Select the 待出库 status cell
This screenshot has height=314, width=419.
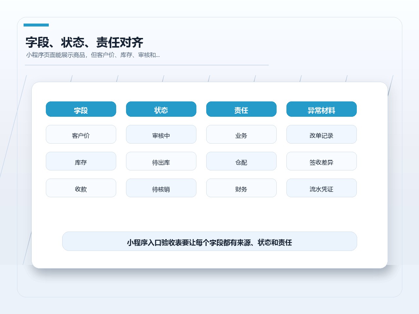161,161
